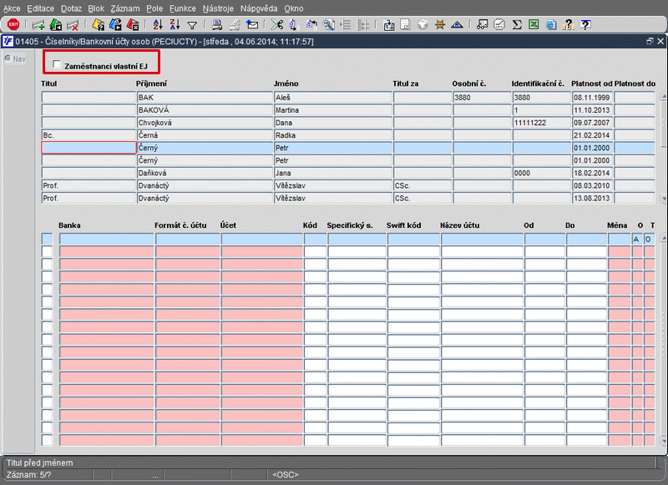Click the Sigma sum icon
Screen dimensions: 668x485
click(517, 25)
